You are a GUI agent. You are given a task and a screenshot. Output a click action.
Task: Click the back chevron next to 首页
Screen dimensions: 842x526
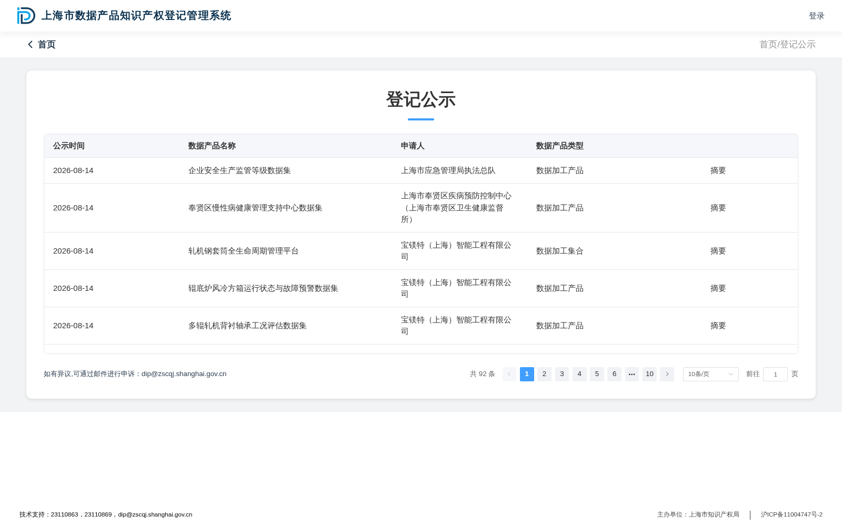31,45
